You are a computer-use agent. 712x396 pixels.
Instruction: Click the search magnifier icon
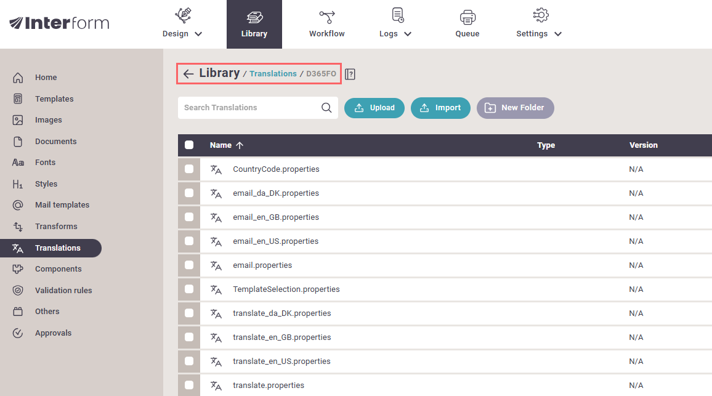pos(326,108)
